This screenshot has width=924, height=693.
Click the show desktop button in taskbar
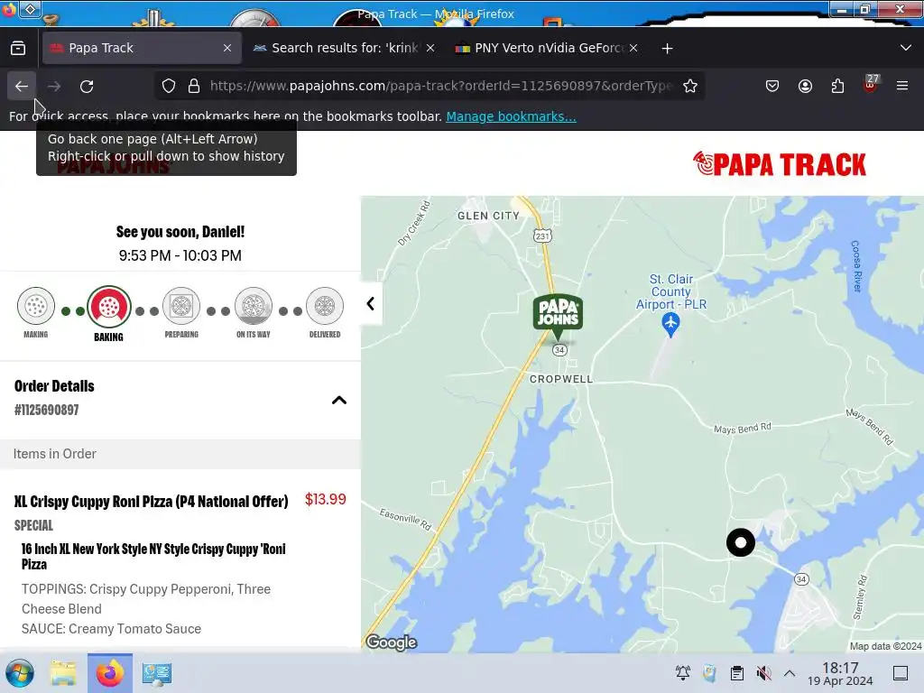(901, 673)
